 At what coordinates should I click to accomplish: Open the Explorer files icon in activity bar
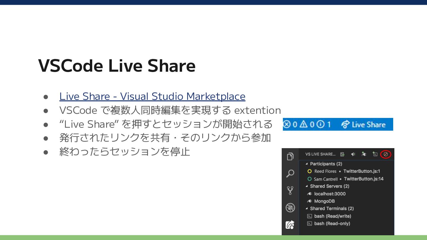click(x=290, y=156)
